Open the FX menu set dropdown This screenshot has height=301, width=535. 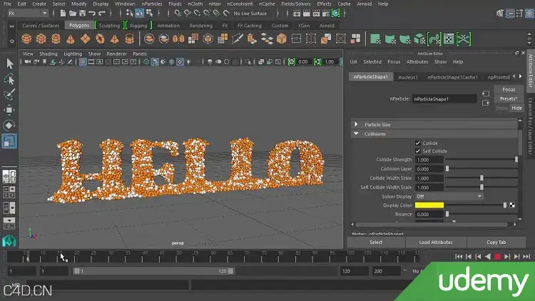[x=28, y=14]
